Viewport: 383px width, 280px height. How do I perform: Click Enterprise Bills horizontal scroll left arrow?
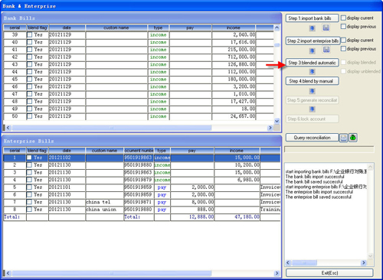pos(8,273)
